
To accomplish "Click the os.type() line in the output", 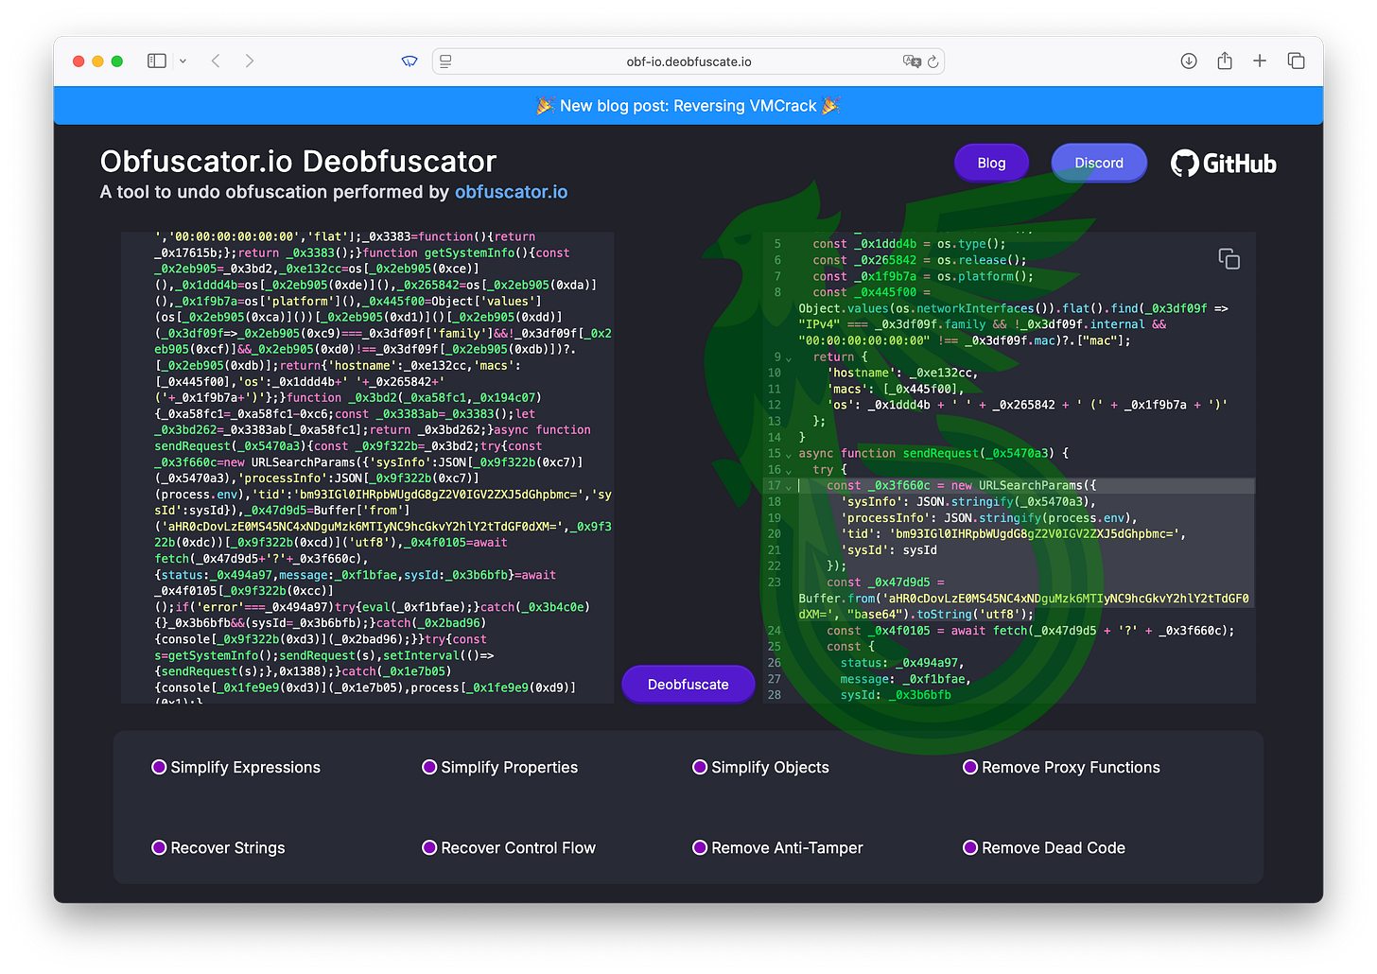I will [1026, 244].
